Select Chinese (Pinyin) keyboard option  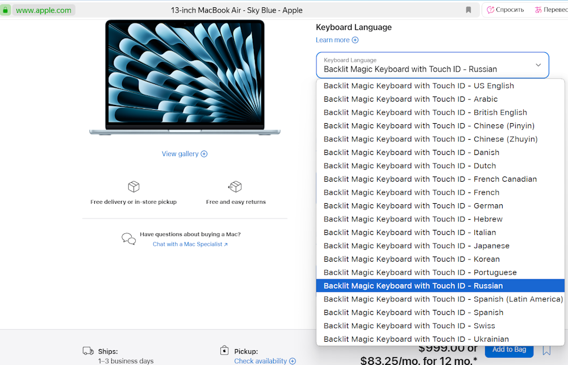[440, 126]
